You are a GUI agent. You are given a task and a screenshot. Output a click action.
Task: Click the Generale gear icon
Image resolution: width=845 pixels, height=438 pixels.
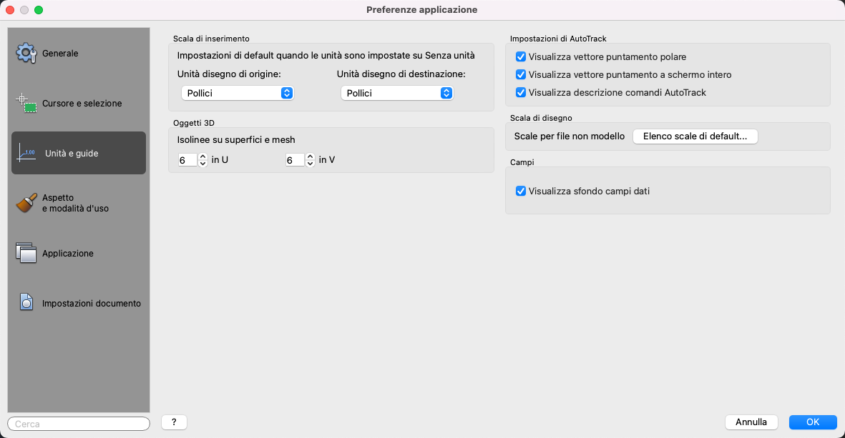coord(26,54)
